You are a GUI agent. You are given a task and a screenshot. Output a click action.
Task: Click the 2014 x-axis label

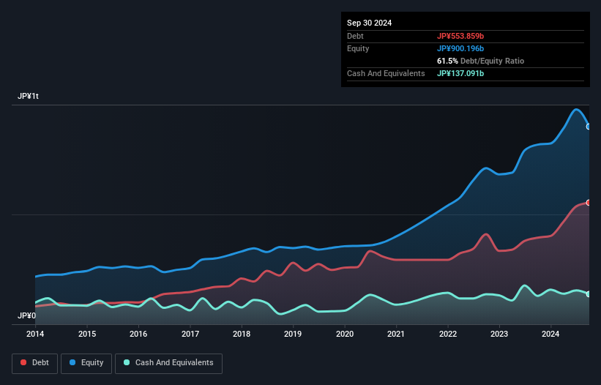click(x=35, y=334)
